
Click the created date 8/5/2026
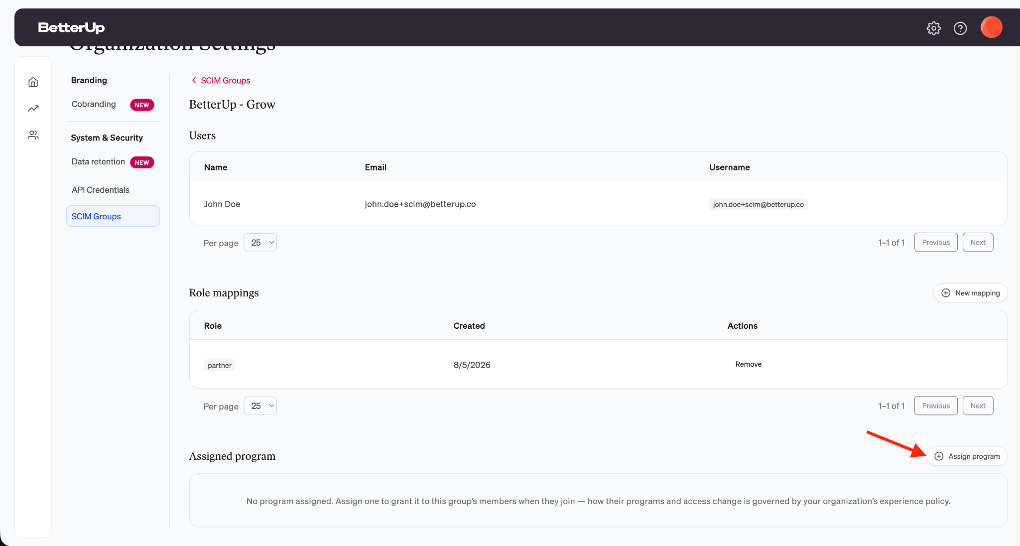[x=472, y=365]
